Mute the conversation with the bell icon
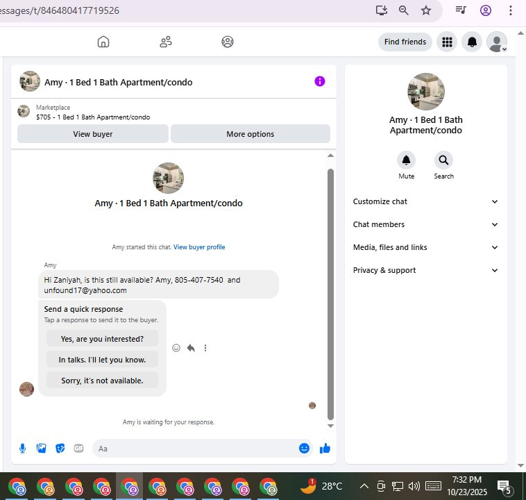Viewport: 526px width, 500px height. tap(406, 160)
